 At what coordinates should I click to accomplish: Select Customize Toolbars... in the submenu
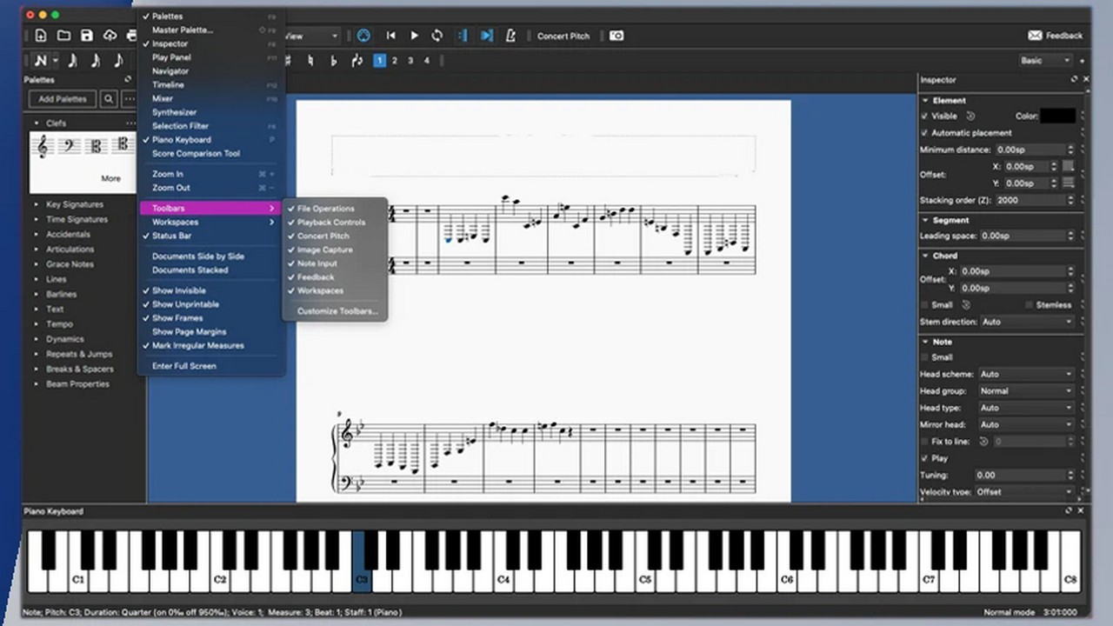(x=337, y=311)
